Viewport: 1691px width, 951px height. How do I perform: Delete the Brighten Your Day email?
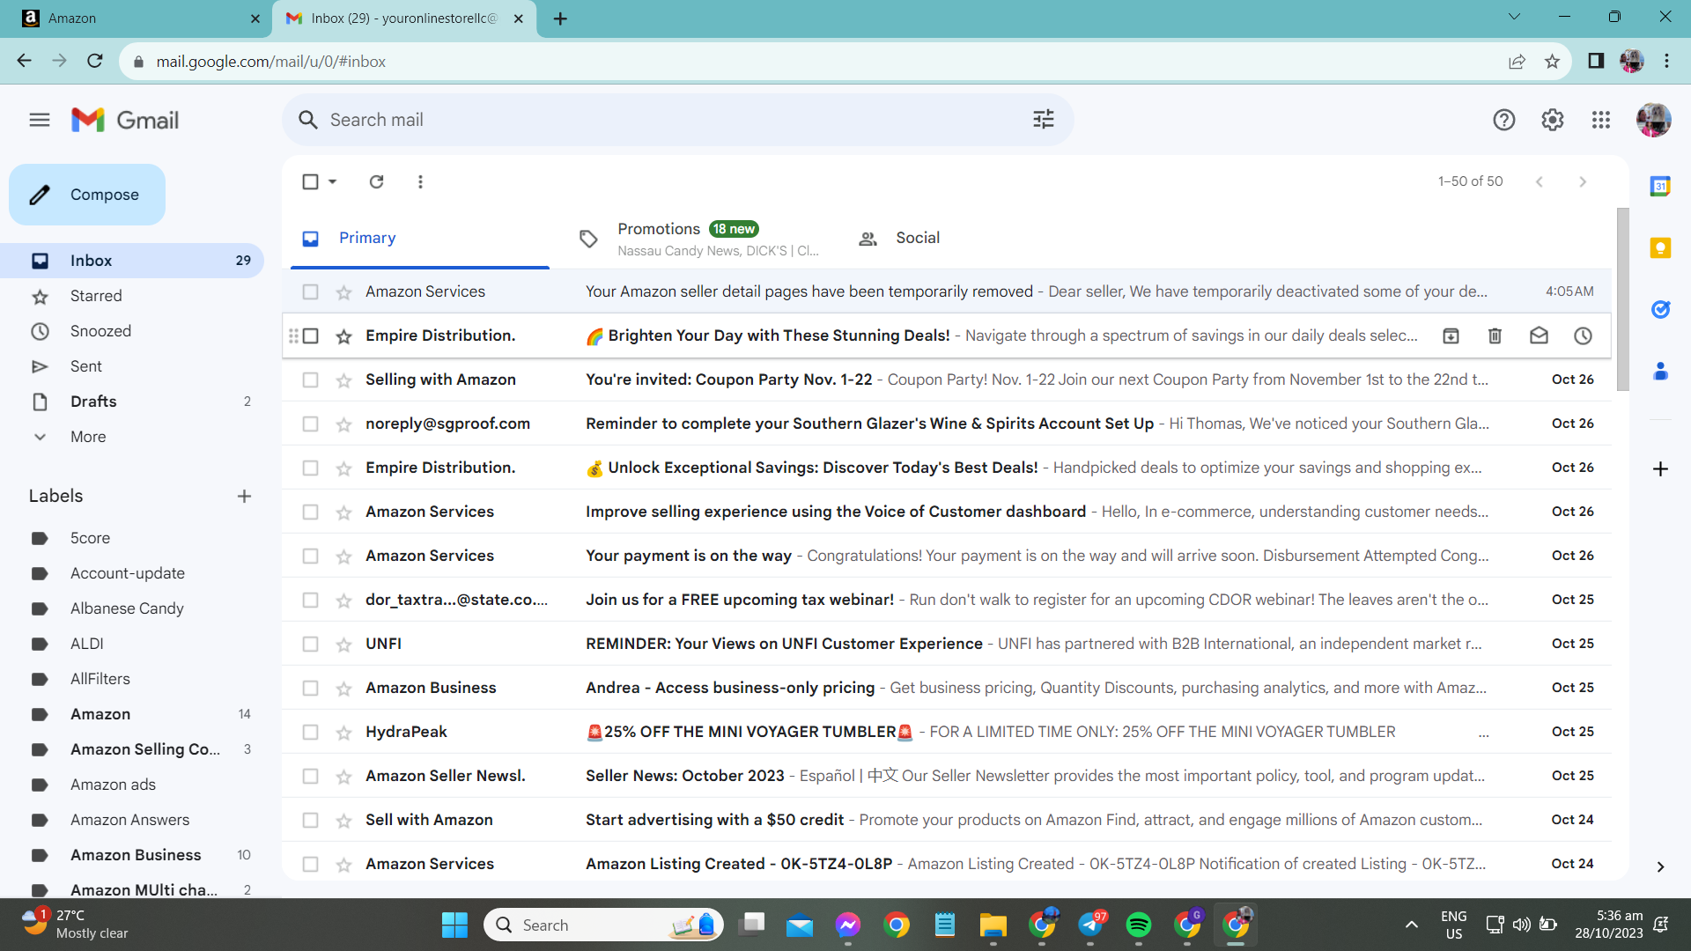pos(1495,335)
